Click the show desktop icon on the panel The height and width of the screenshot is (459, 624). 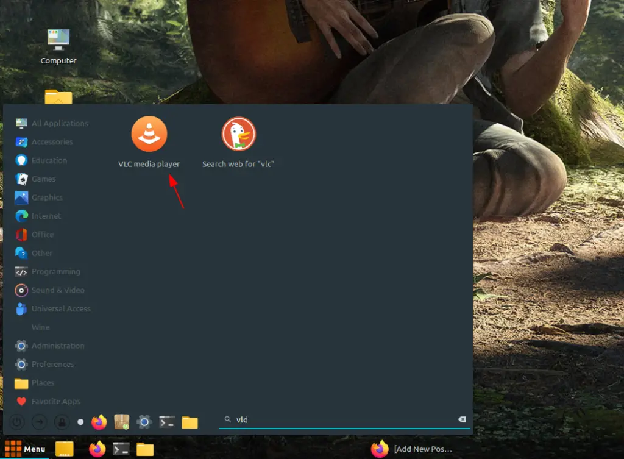(x=65, y=449)
